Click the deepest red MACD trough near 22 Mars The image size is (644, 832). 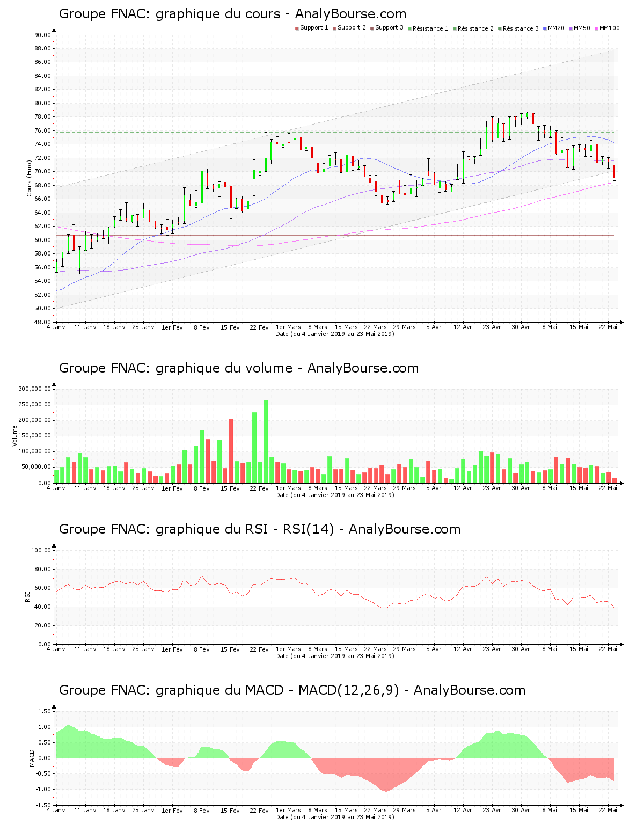[x=386, y=775]
